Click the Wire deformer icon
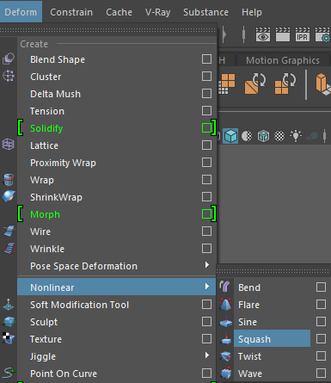The image size is (331, 383). pyautogui.click(x=9, y=231)
